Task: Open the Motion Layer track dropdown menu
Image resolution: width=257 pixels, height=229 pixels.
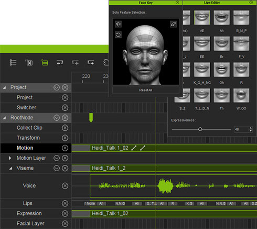Action: (x=57, y=158)
